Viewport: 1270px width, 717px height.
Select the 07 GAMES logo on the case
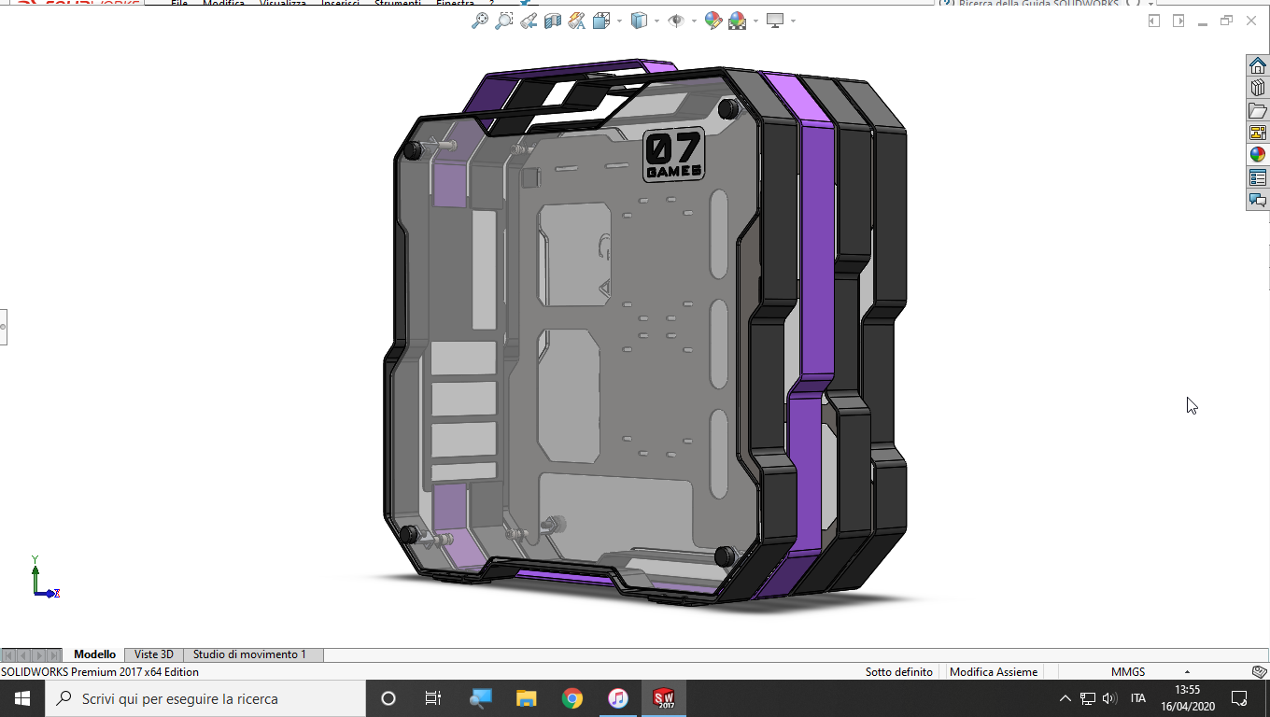tap(673, 154)
